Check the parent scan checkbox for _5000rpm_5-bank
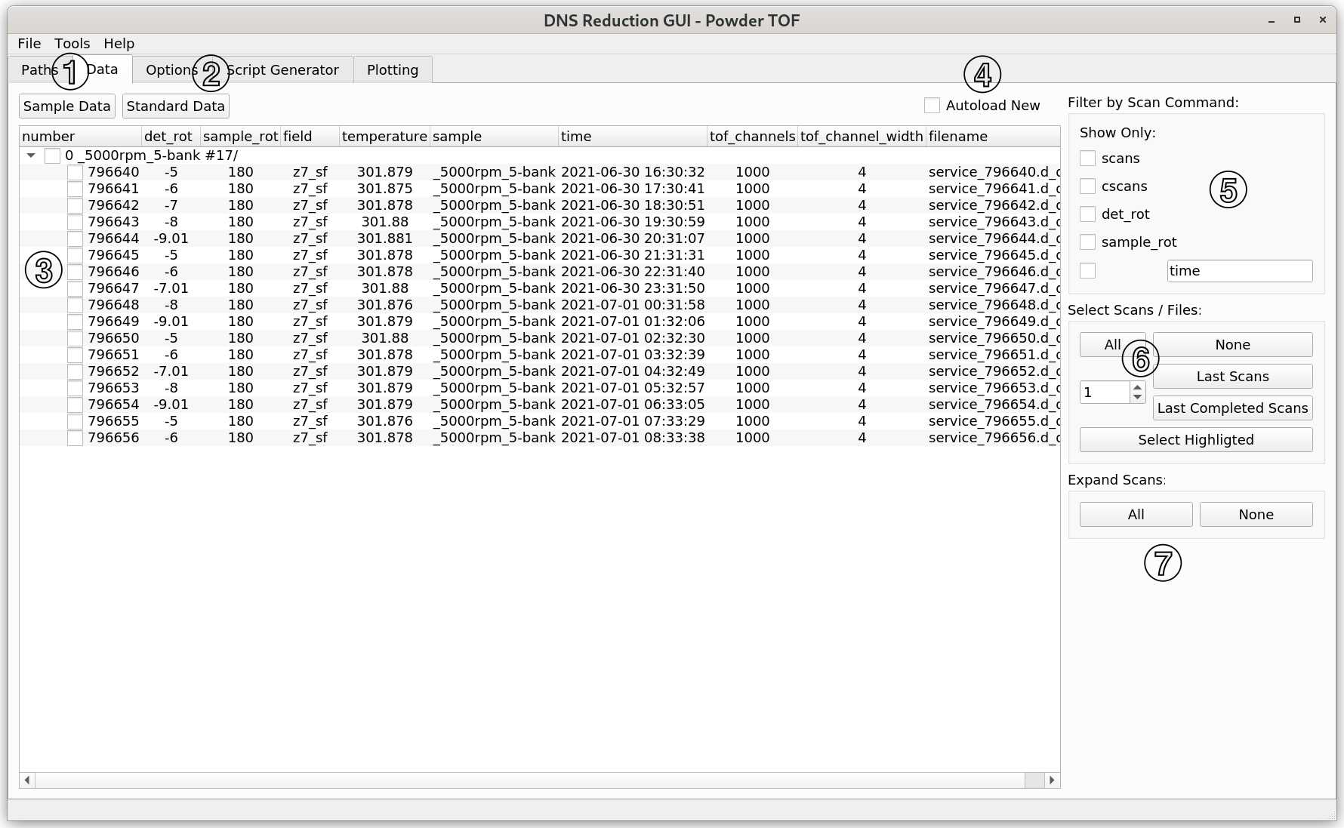The image size is (1344, 828). pyautogui.click(x=52, y=155)
